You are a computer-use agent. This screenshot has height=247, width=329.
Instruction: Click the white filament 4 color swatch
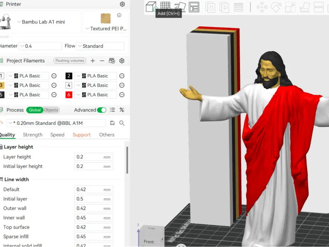point(69,85)
